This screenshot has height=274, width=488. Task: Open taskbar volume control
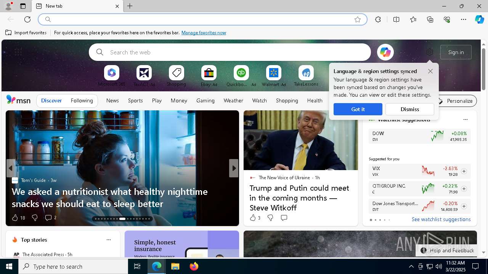(x=439, y=266)
